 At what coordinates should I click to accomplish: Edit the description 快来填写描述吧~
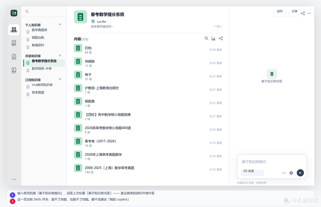point(102,26)
